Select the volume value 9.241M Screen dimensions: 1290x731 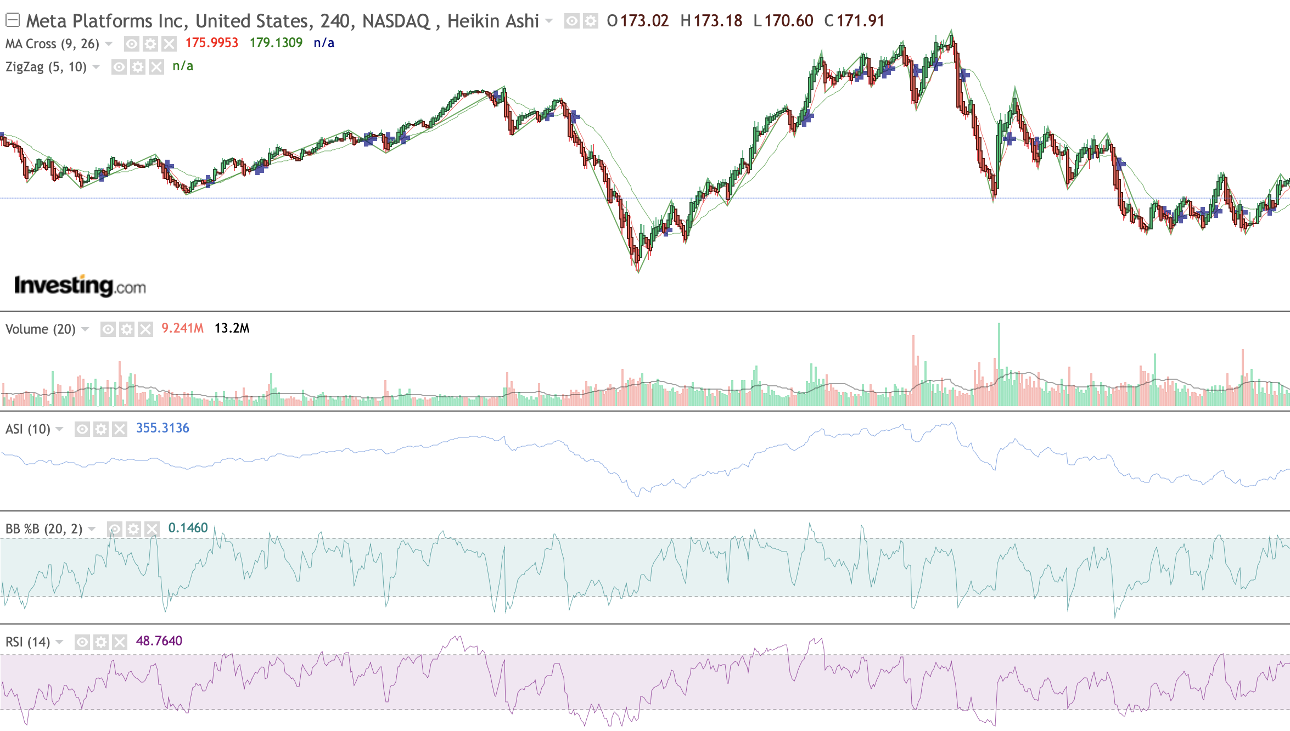point(182,328)
